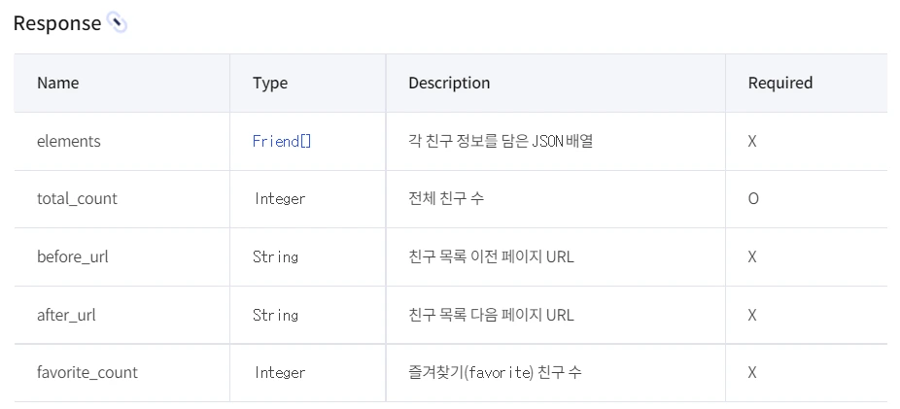Click the total_count field name
This screenshot has width=900, height=409.
coord(77,198)
